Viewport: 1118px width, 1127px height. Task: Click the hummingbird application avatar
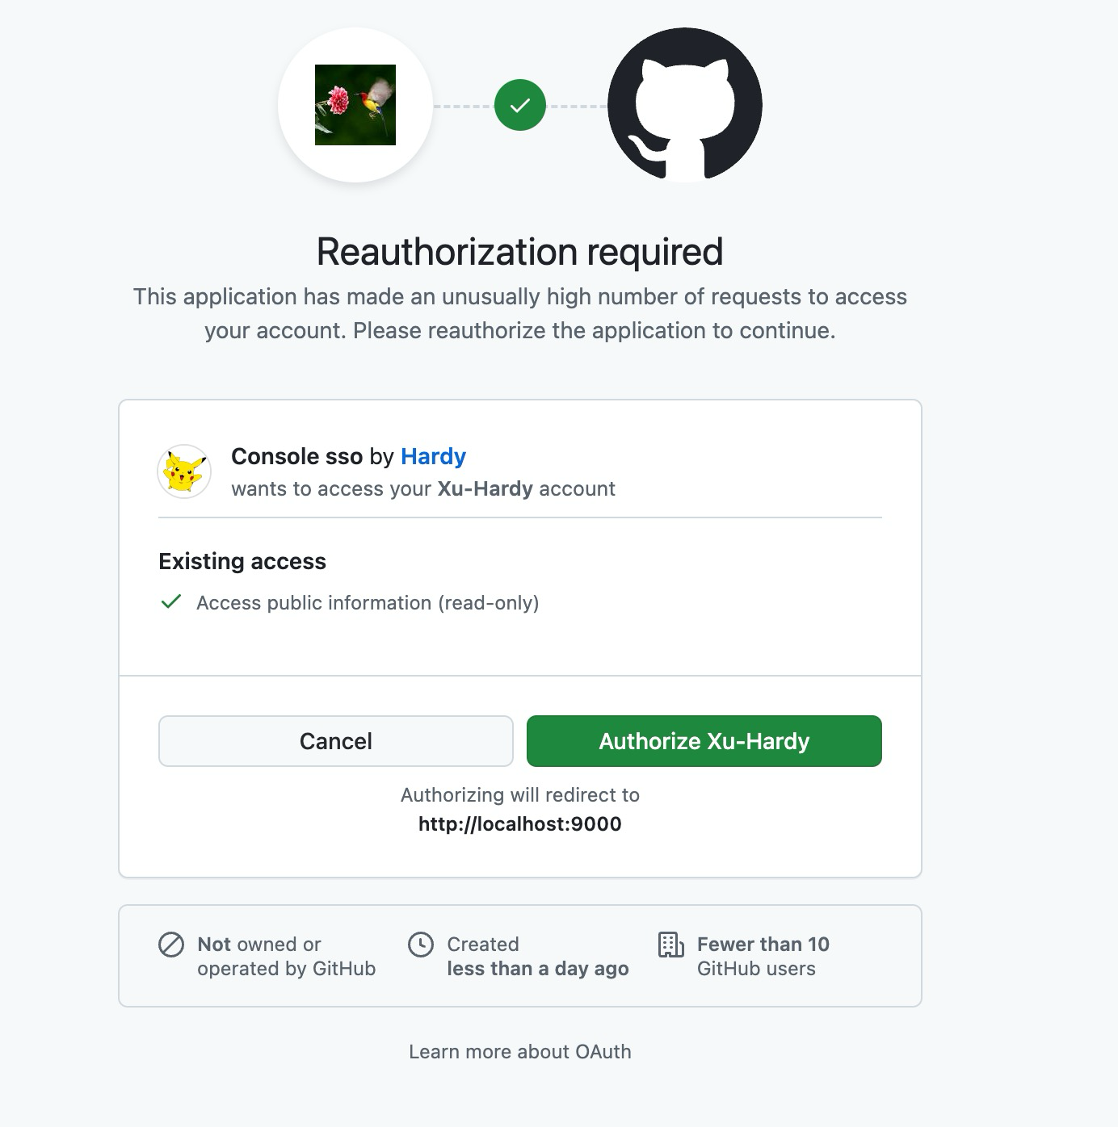(355, 103)
